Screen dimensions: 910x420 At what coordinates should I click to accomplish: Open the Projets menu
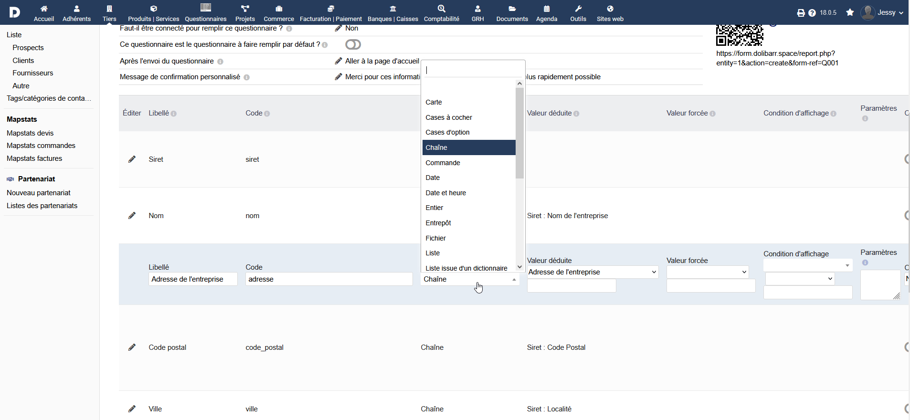tap(245, 13)
